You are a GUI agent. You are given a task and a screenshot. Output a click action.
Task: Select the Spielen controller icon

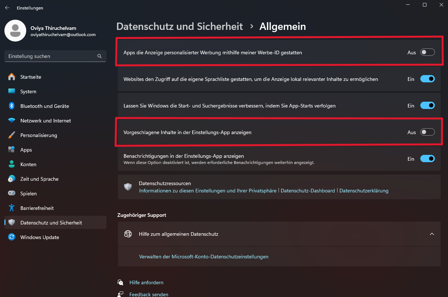click(x=12, y=194)
